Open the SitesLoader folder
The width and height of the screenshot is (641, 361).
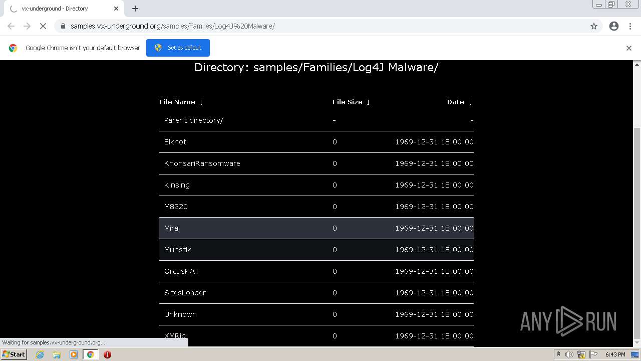pyautogui.click(x=185, y=293)
